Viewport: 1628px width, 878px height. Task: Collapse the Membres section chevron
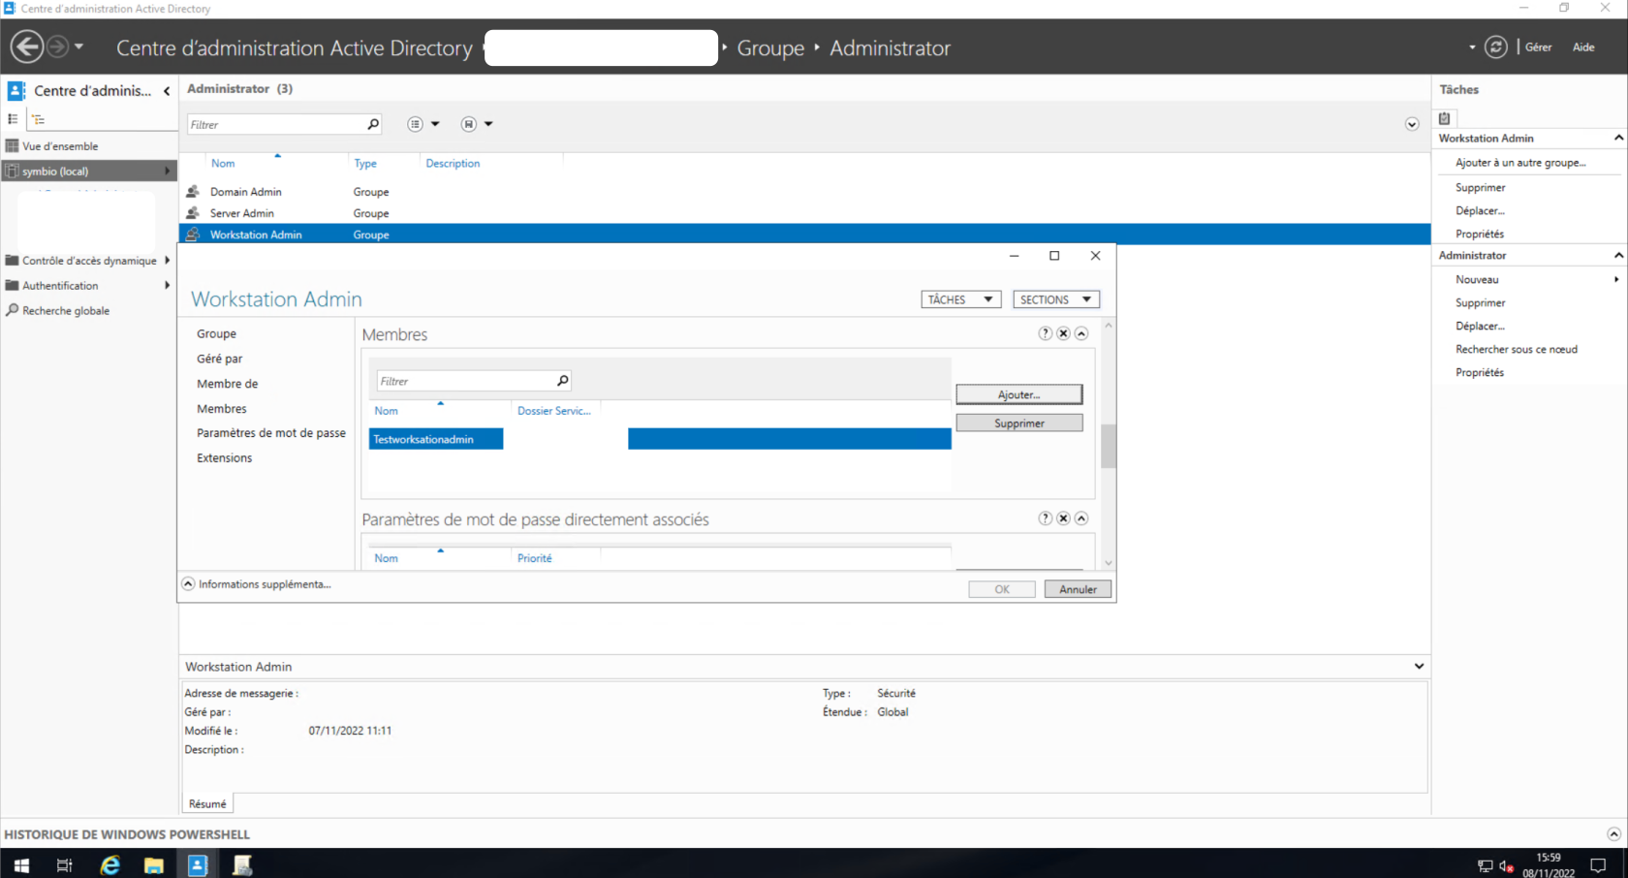(1081, 333)
